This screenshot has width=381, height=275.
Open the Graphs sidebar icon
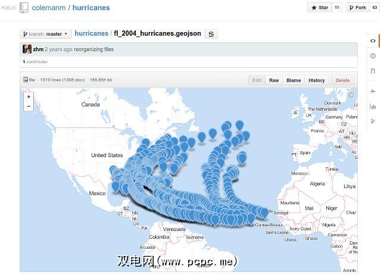point(373,106)
